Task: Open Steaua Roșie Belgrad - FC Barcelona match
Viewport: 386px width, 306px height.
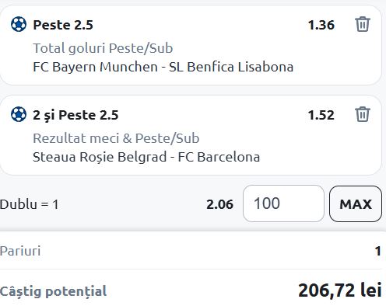Action: 146,157
